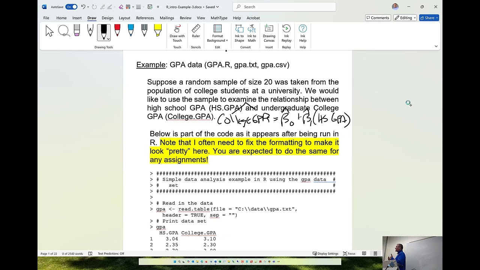Undo the last action
Screen dimensions: 480x270
(83, 7)
